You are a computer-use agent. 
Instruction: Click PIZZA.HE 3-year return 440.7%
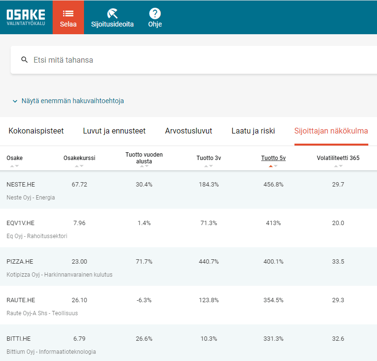pos(209,262)
